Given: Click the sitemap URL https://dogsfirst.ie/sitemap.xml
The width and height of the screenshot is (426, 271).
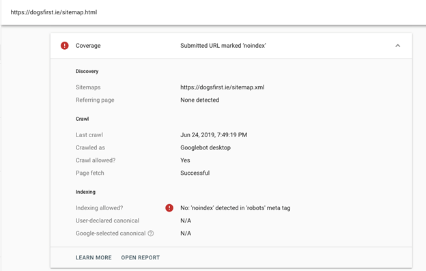Looking at the screenshot, I should (223, 87).
